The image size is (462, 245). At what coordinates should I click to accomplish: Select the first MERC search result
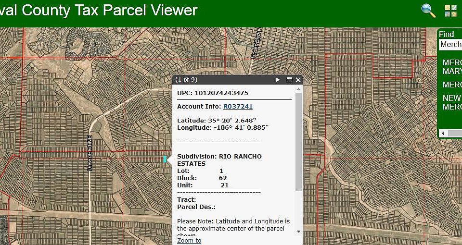(x=452, y=67)
